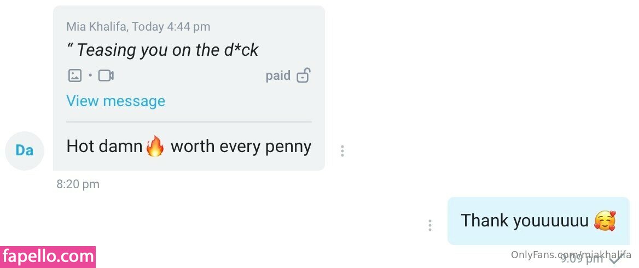
Task: Click the fapello.com watermark badge
Action: 48,257
